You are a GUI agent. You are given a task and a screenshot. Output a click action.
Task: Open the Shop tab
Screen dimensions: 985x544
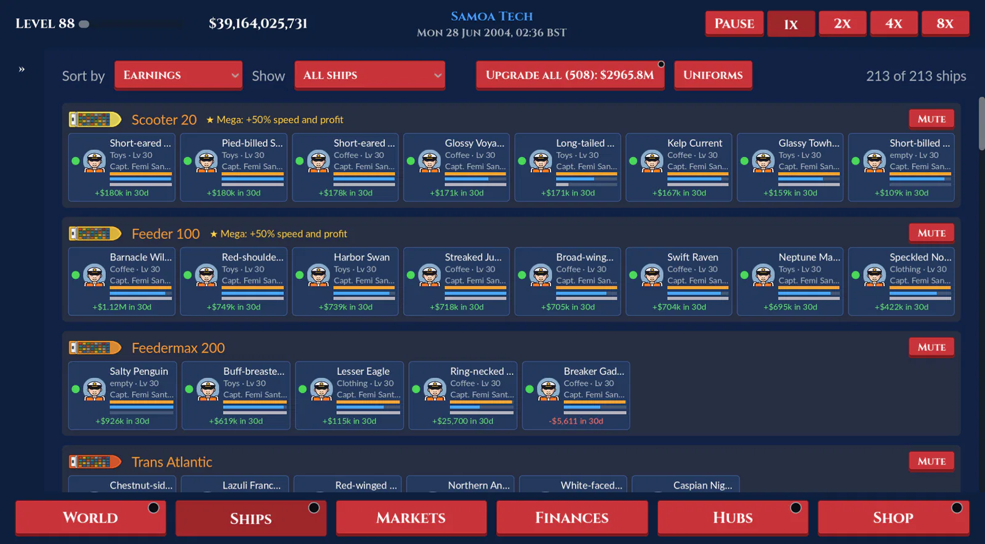tap(893, 518)
